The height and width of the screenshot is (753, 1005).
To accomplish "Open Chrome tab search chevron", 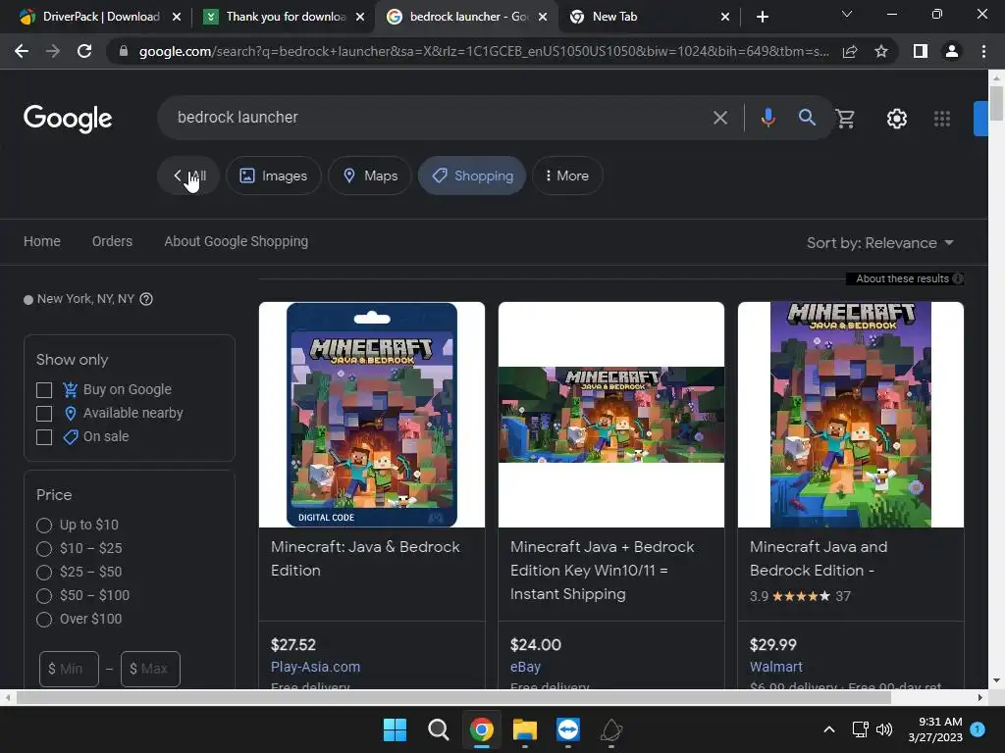I will 847,14.
